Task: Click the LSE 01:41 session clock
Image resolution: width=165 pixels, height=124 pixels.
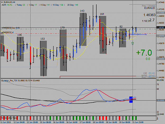Action: pyautogui.click(x=149, y=73)
